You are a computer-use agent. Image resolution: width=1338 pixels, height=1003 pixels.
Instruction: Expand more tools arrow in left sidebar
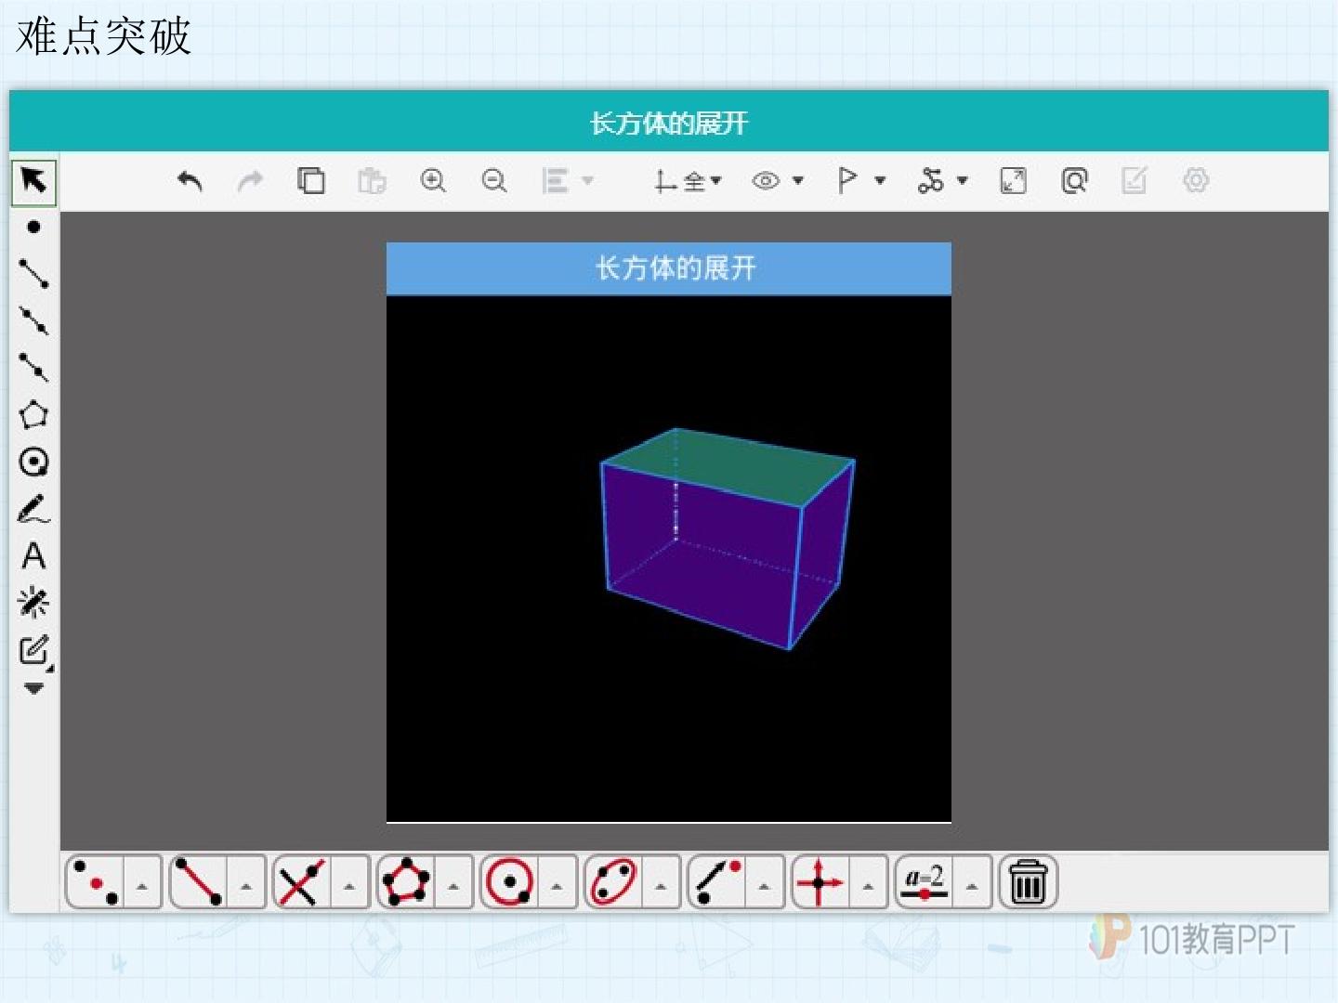[x=33, y=689]
